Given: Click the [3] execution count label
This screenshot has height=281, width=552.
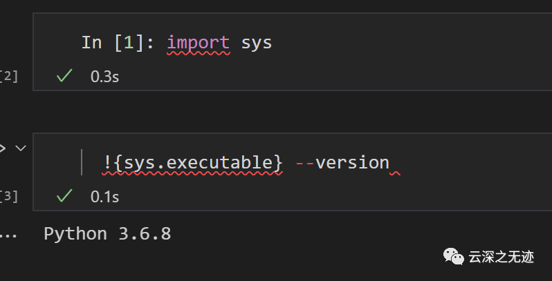Looking at the screenshot, I should pos(9,197).
